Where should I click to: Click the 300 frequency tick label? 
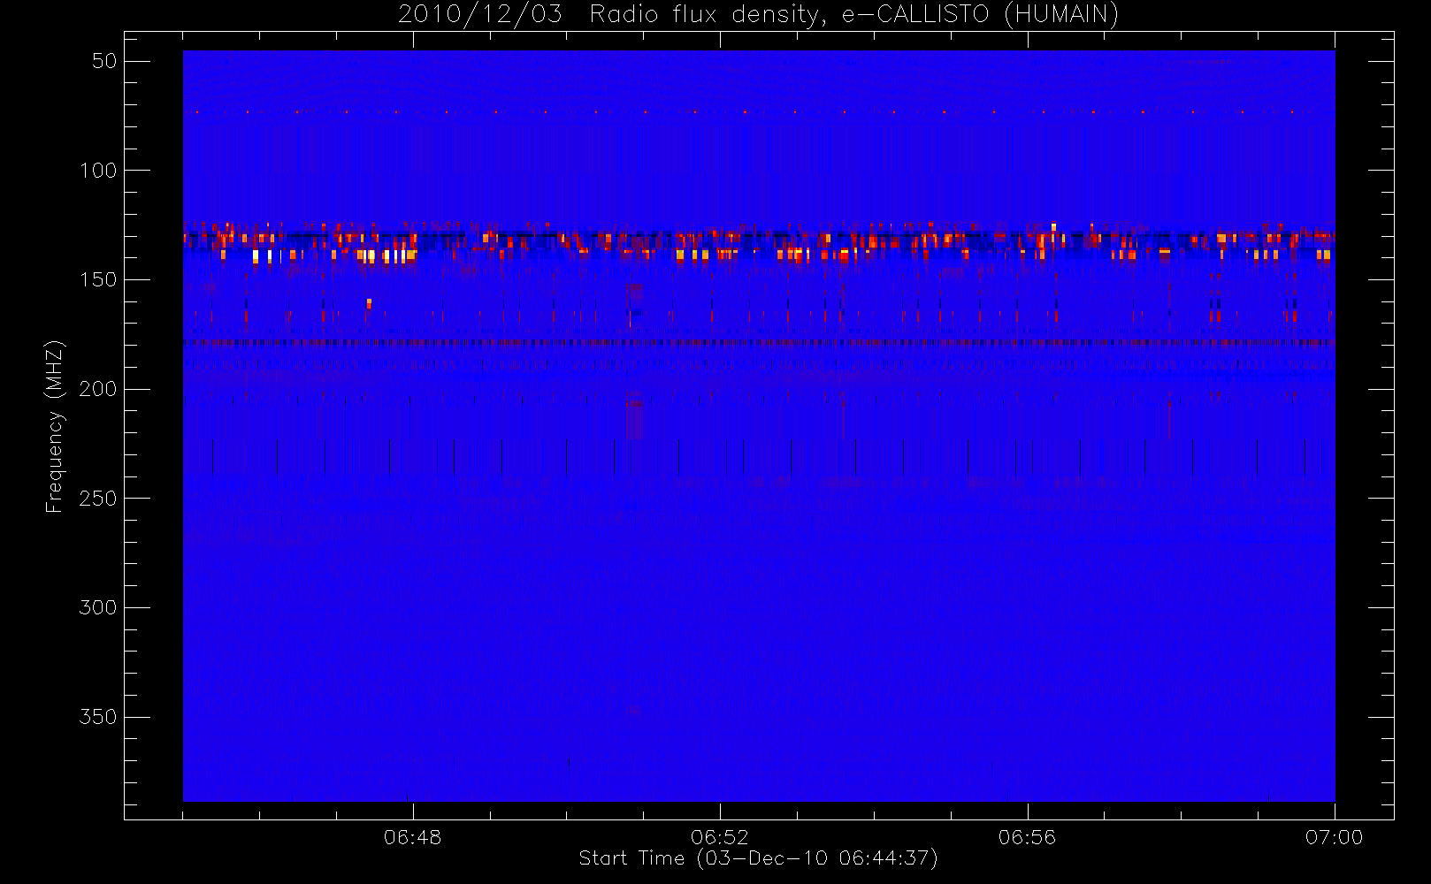98,608
